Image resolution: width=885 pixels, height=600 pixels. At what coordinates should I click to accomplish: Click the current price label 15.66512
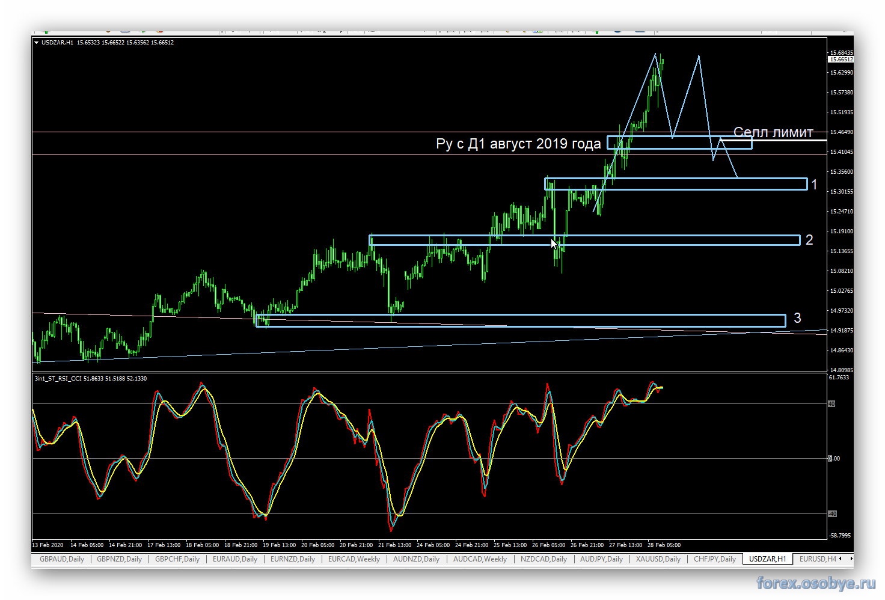841,60
